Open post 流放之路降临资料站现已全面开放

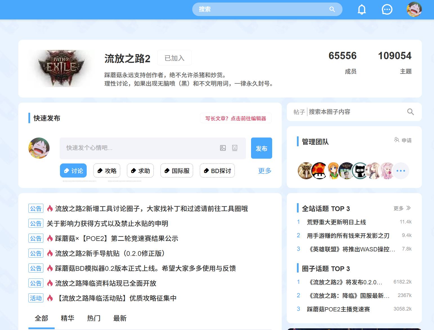[x=106, y=284]
